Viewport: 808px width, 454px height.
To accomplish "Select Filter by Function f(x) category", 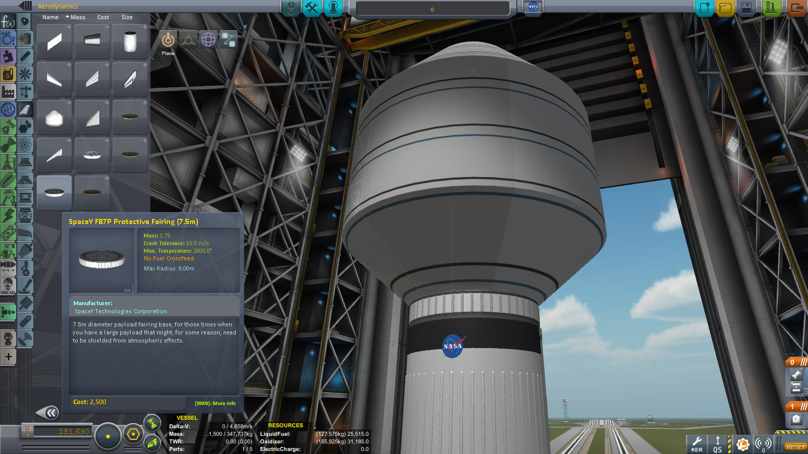I will click(x=8, y=21).
